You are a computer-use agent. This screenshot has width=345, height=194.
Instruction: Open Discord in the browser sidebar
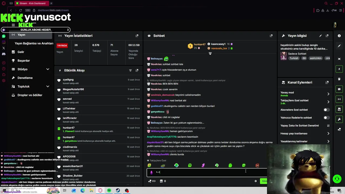pyautogui.click(x=4, y=54)
